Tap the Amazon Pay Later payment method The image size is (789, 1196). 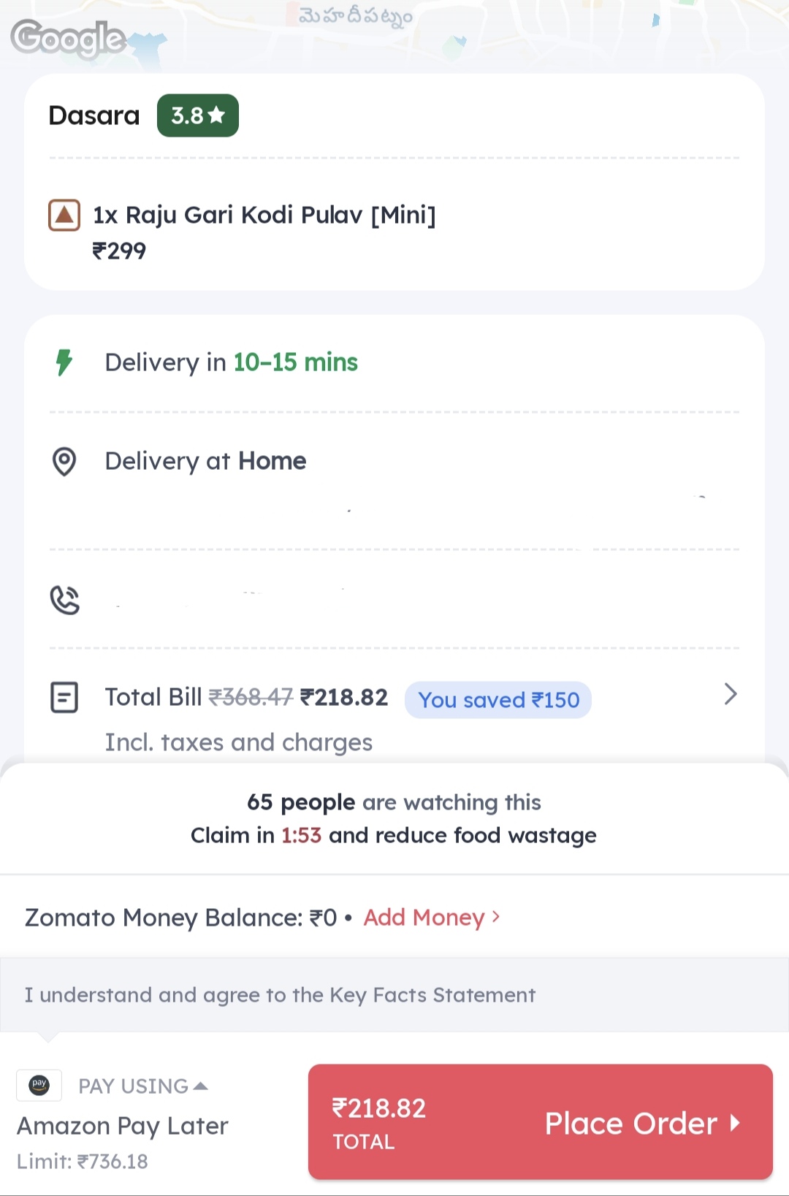[123, 1126]
